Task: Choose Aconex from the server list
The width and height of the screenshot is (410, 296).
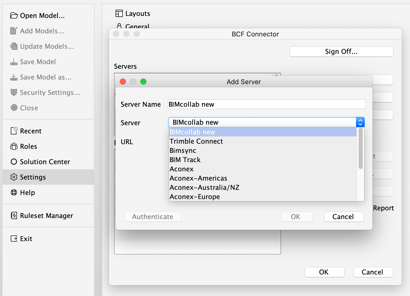Action: click(x=263, y=169)
